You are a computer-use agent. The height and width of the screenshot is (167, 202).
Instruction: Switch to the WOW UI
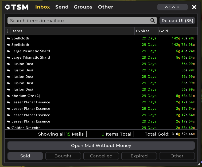pyautogui.click(x=173, y=7)
